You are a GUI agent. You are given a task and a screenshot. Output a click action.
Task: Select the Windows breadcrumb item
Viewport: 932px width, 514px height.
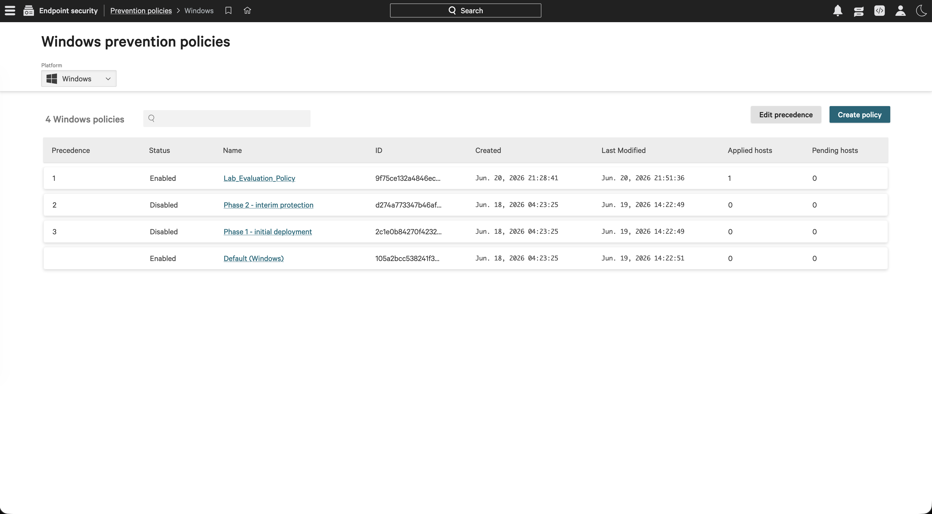(199, 10)
